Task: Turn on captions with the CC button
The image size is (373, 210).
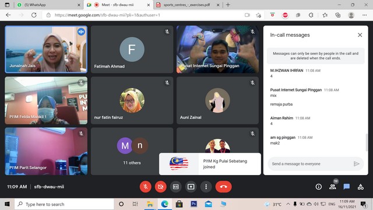Action: click(176, 187)
